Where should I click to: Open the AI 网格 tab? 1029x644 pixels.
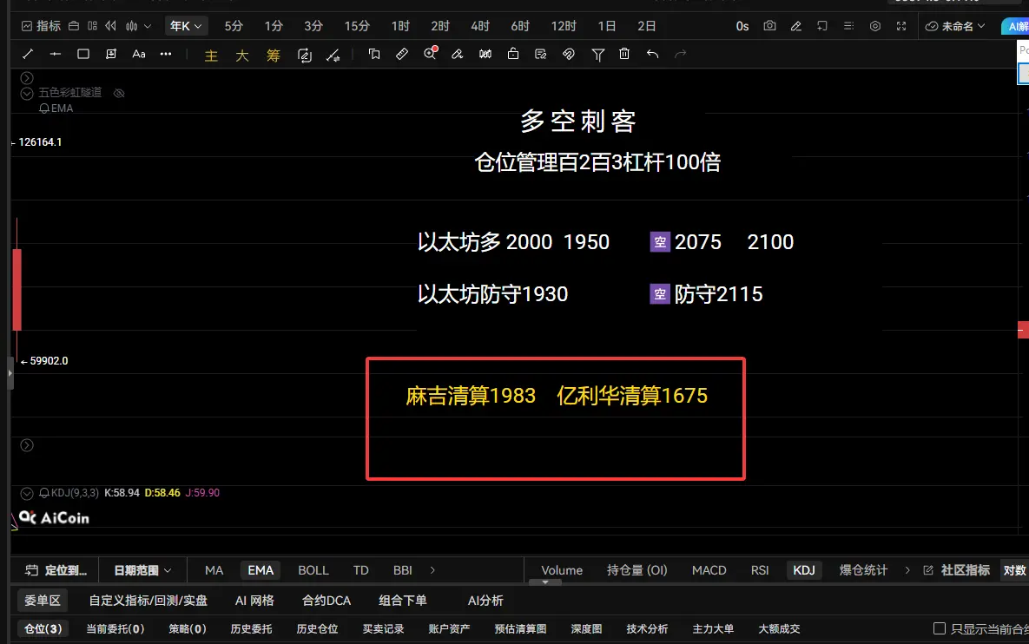pos(254,600)
